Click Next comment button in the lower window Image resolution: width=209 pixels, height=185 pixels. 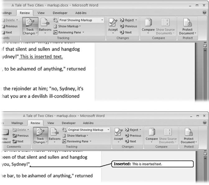[18, 141]
